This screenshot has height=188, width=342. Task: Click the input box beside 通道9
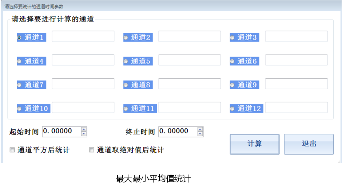[296, 84]
